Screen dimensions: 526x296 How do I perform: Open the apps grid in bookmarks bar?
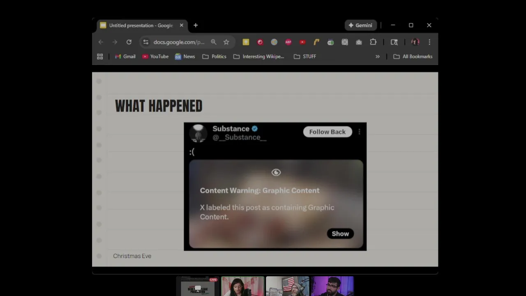(100, 56)
